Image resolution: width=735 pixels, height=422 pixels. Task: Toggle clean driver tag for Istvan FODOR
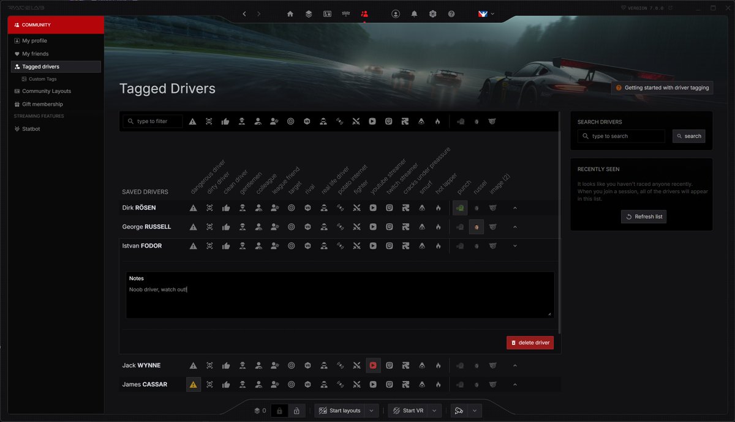(226, 246)
